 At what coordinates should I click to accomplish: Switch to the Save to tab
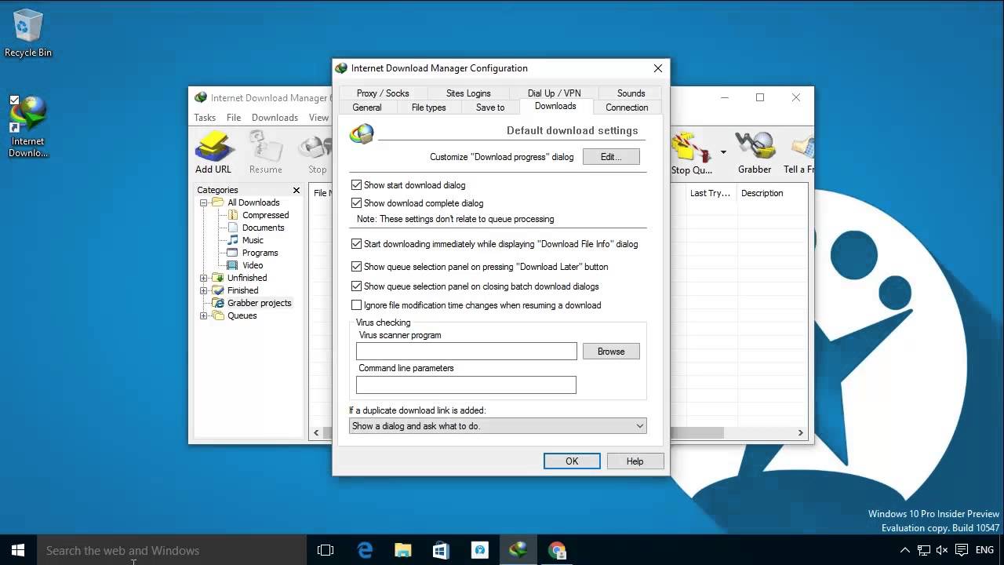pyautogui.click(x=490, y=108)
